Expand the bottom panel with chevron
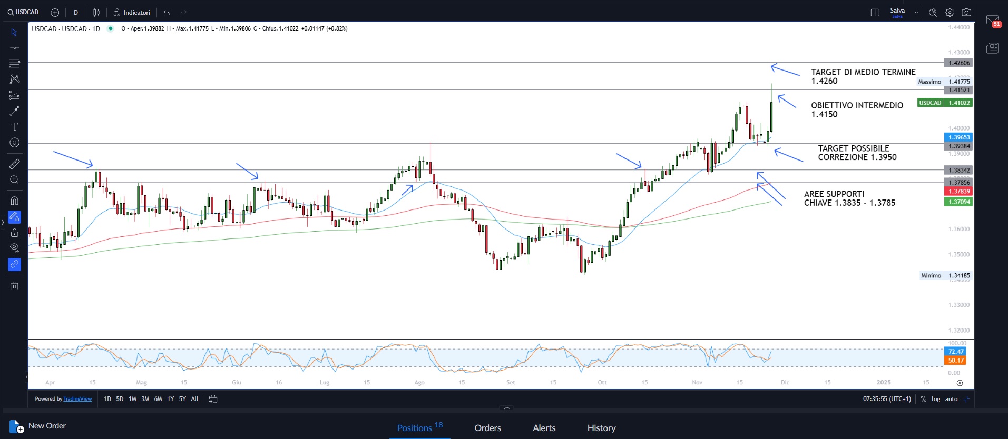The image size is (1008, 439). click(x=507, y=408)
